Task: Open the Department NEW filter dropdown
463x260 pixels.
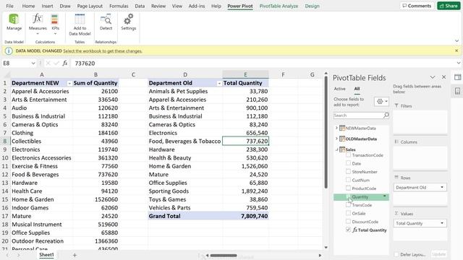Action: pos(69,84)
